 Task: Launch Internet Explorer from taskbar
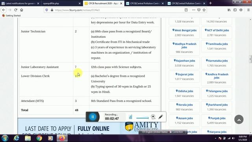[16, 138]
